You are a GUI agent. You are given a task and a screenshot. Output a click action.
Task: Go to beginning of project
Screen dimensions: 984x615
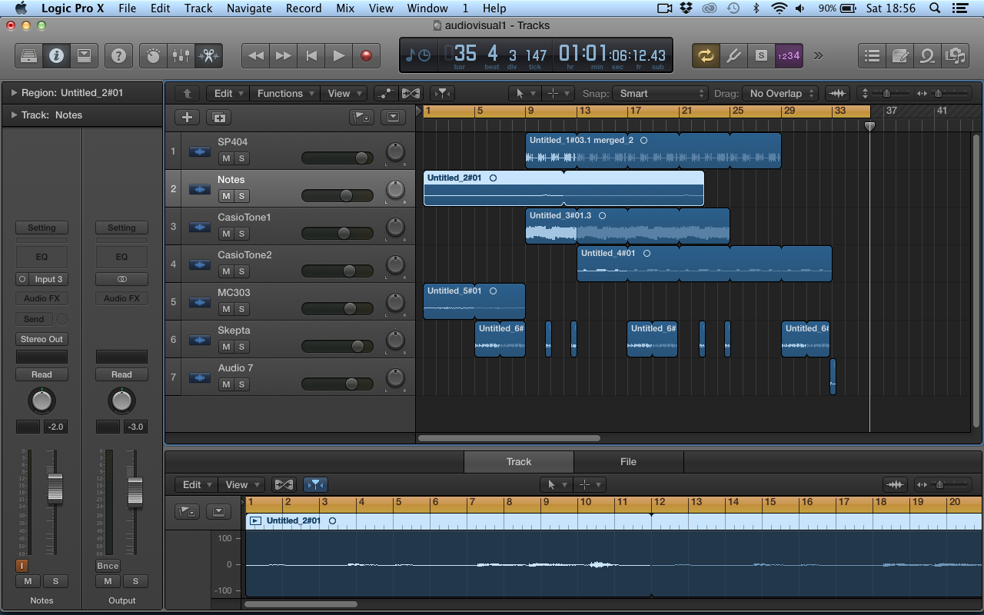[311, 55]
